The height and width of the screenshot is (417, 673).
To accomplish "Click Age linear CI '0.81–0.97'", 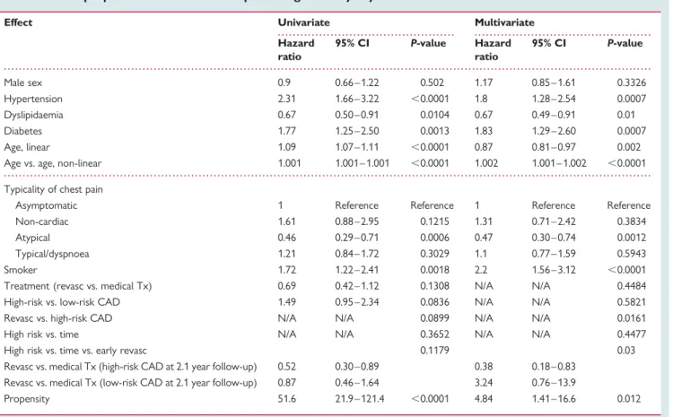I will [x=554, y=147].
